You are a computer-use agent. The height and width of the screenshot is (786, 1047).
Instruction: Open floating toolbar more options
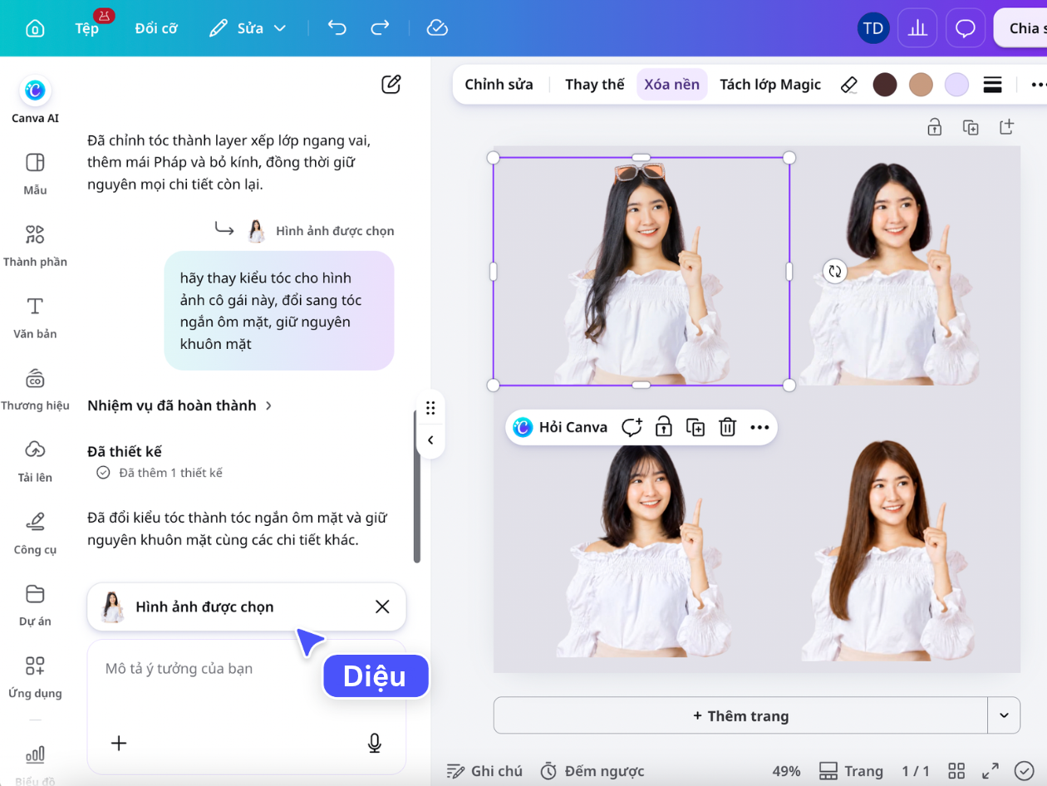[x=759, y=428]
